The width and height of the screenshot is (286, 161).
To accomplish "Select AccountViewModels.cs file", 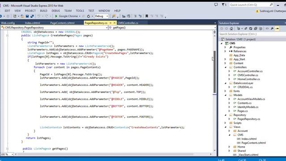I will (x=251, y=99).
